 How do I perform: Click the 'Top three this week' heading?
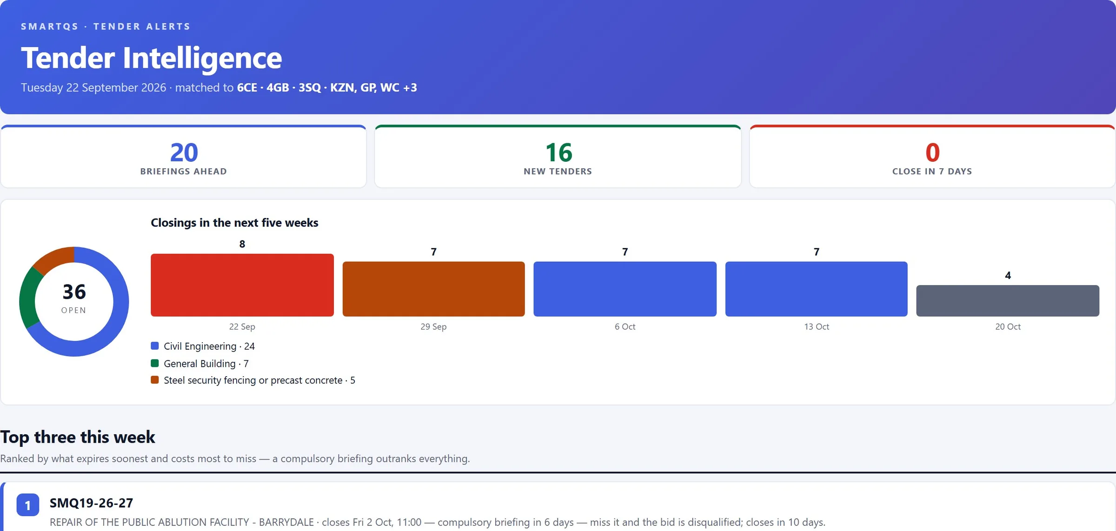(x=78, y=437)
